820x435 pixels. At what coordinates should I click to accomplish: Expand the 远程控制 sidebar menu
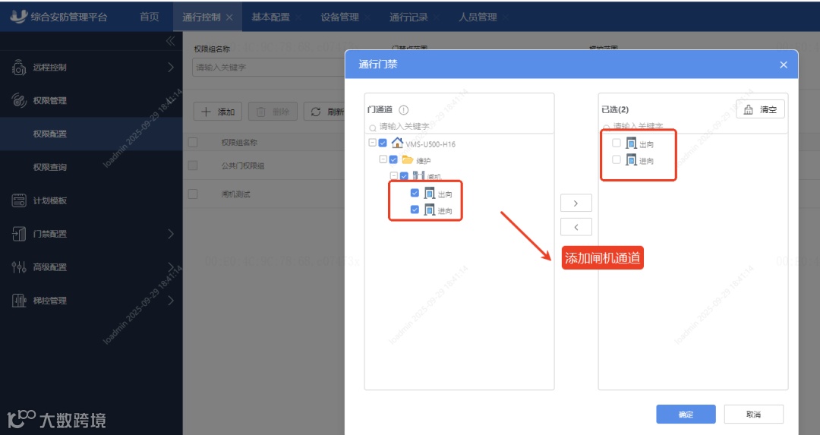point(171,67)
